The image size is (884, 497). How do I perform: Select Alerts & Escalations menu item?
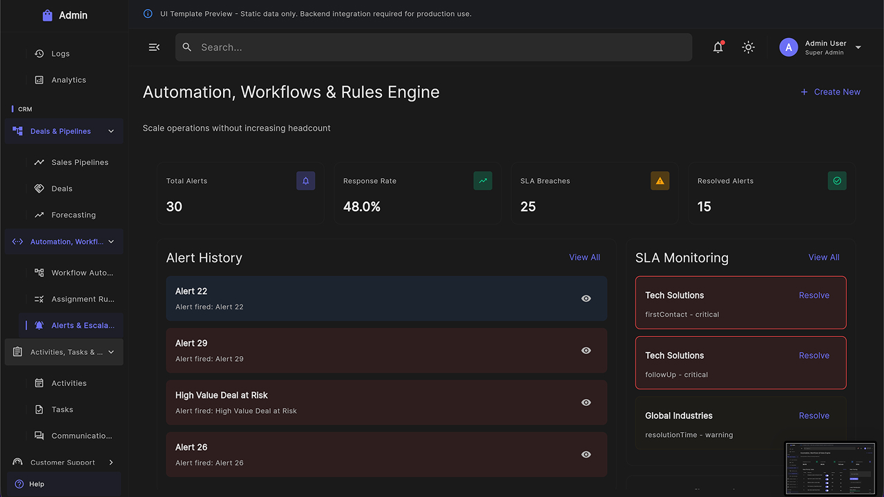tap(72, 325)
